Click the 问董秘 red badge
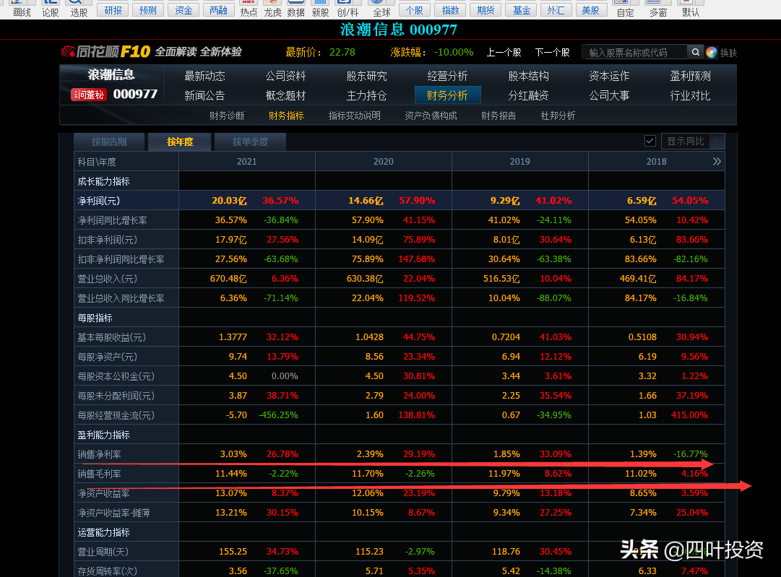Image resolution: width=781 pixels, height=577 pixels. [x=89, y=95]
